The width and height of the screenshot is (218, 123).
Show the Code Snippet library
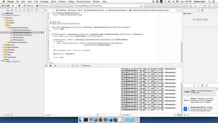click(198, 85)
